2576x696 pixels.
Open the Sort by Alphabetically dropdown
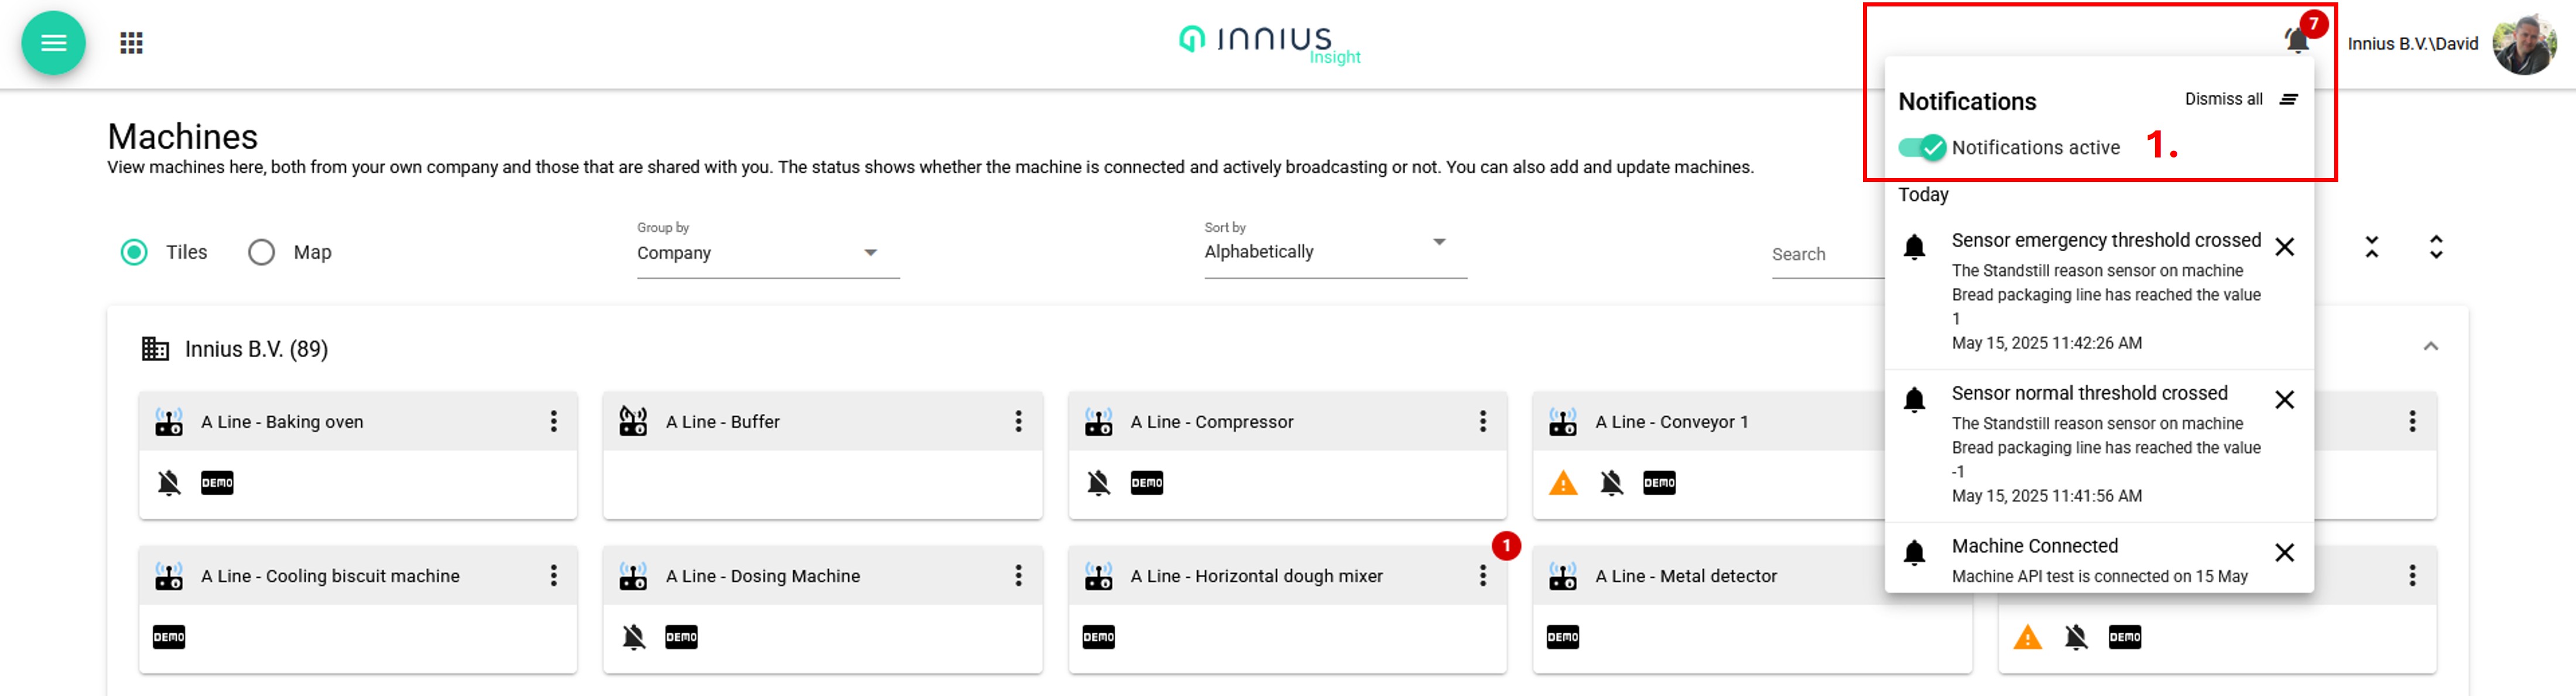click(x=1335, y=251)
